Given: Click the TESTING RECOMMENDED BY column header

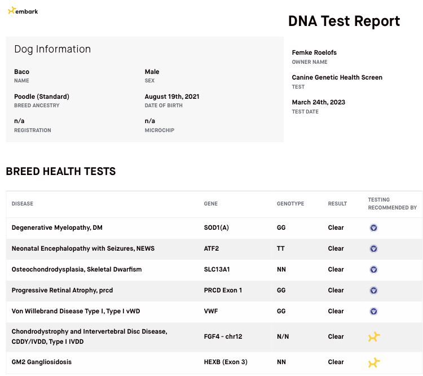Looking at the screenshot, I should [392, 204].
